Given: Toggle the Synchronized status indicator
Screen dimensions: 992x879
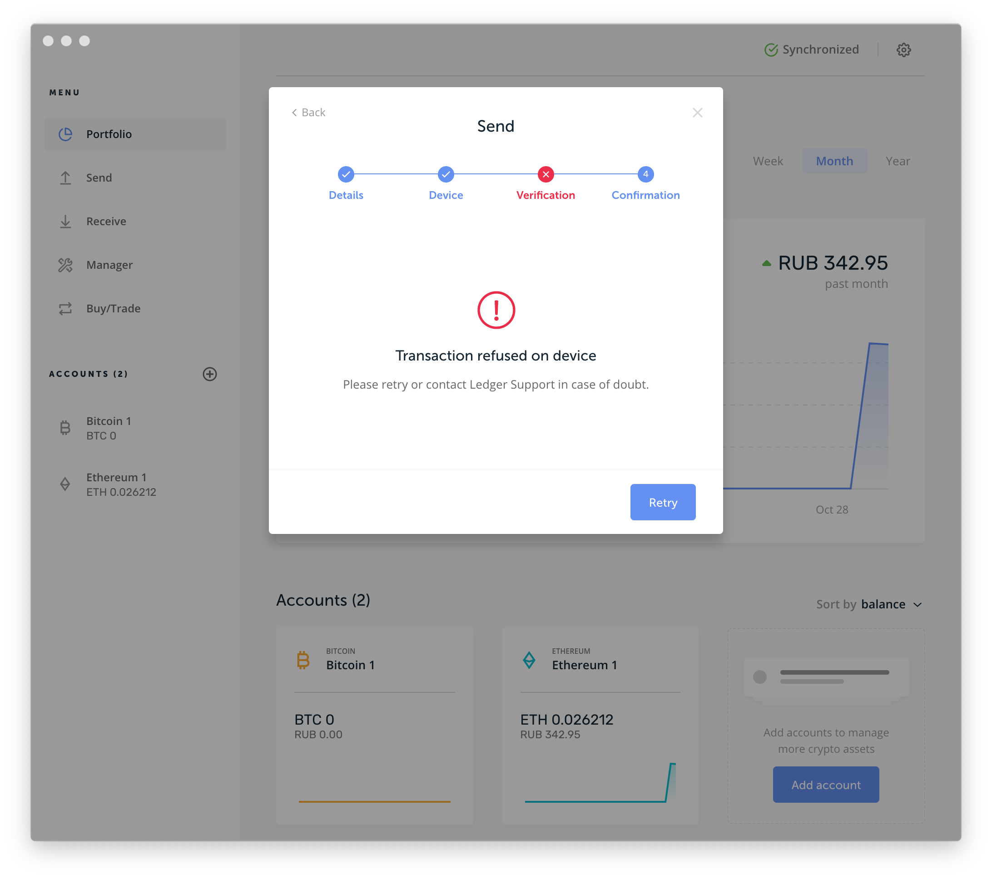Looking at the screenshot, I should (814, 49).
